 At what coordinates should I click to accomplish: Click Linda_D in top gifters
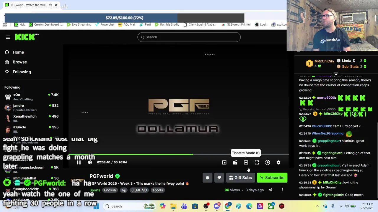coord(348,61)
